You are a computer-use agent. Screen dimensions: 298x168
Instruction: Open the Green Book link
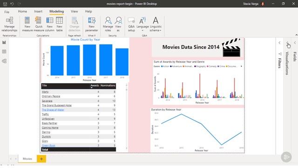click(48, 145)
